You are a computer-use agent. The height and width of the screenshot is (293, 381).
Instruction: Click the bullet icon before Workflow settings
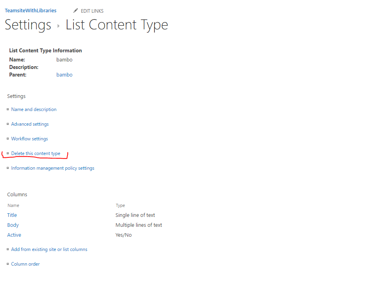[8, 139]
